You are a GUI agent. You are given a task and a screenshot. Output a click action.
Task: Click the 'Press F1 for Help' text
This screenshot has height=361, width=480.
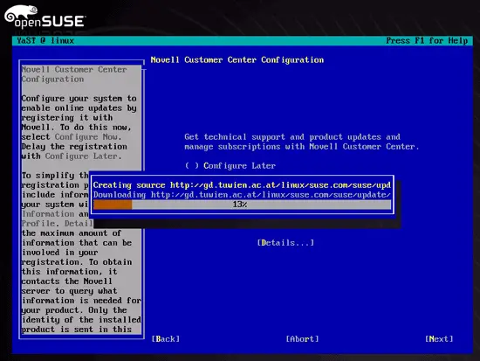pyautogui.click(x=427, y=41)
